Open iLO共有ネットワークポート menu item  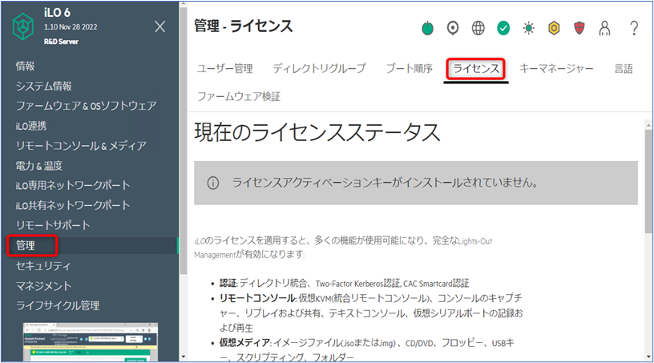click(x=73, y=205)
